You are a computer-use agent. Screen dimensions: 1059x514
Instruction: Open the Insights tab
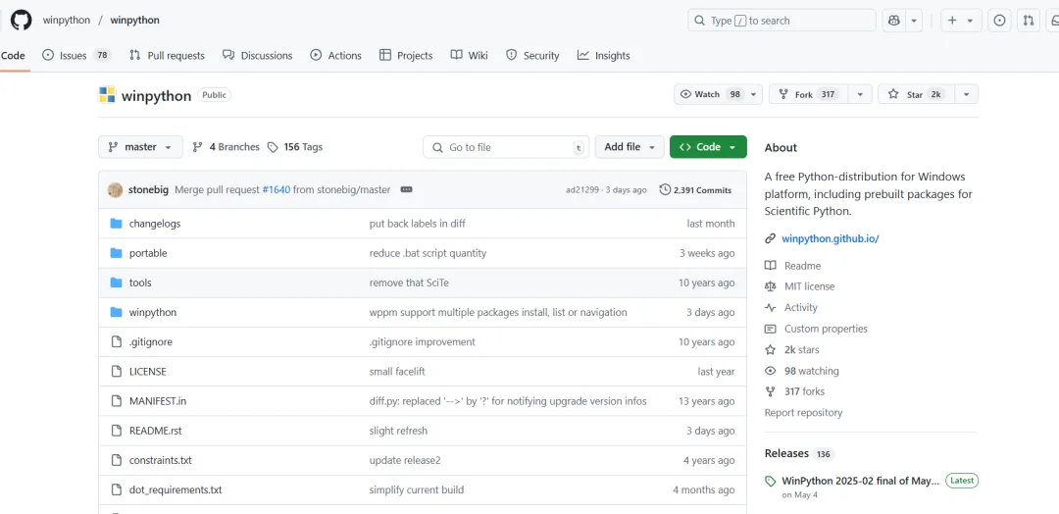(x=604, y=55)
